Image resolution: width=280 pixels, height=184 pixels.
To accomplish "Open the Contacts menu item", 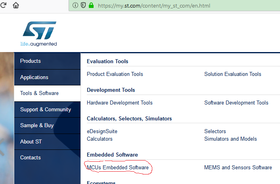I will 47,157.
